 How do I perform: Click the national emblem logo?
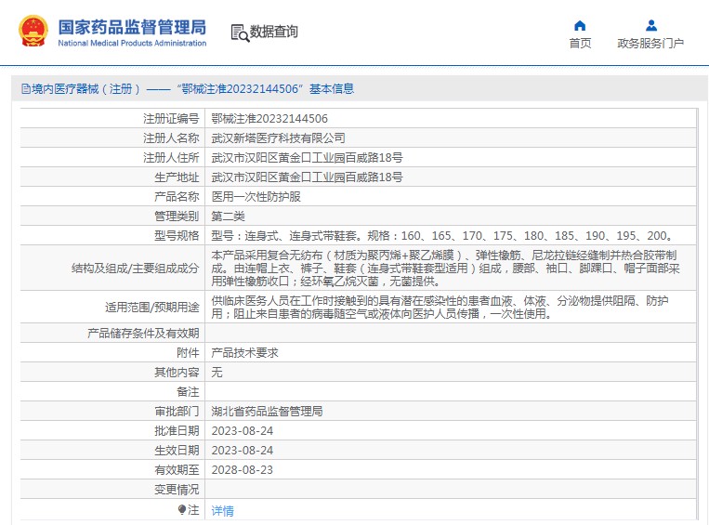[33, 32]
